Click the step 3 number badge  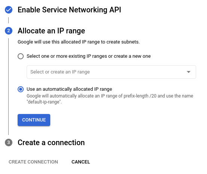[9, 142]
